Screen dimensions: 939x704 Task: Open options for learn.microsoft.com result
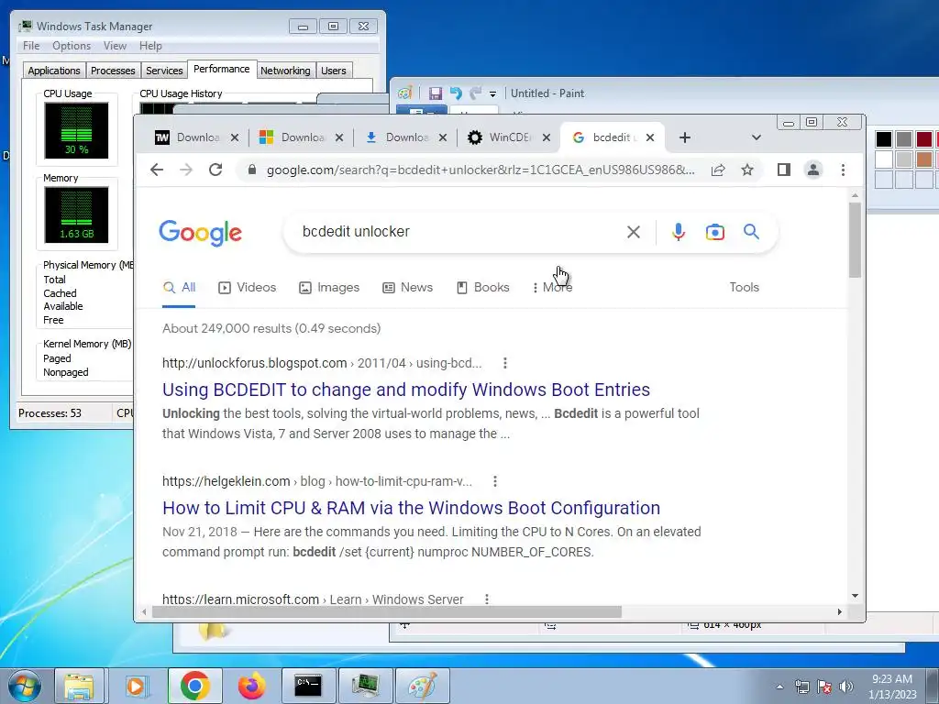[487, 599]
